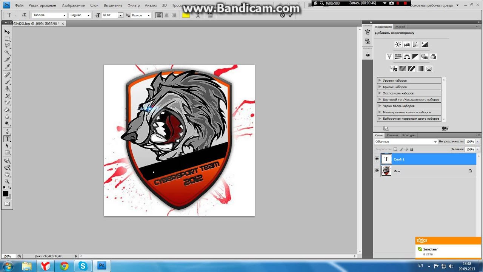483x272 pixels.
Task: Select the Eyedropper tool
Action: coord(7,67)
